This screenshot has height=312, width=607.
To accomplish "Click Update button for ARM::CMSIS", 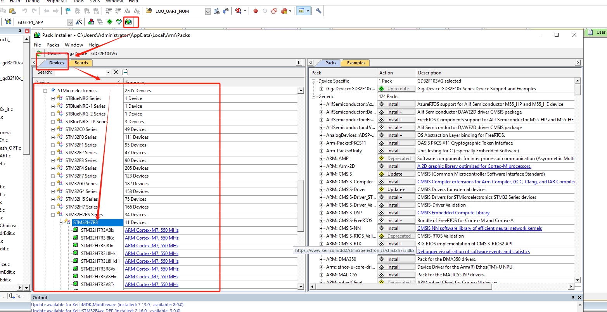I will [396, 174].
